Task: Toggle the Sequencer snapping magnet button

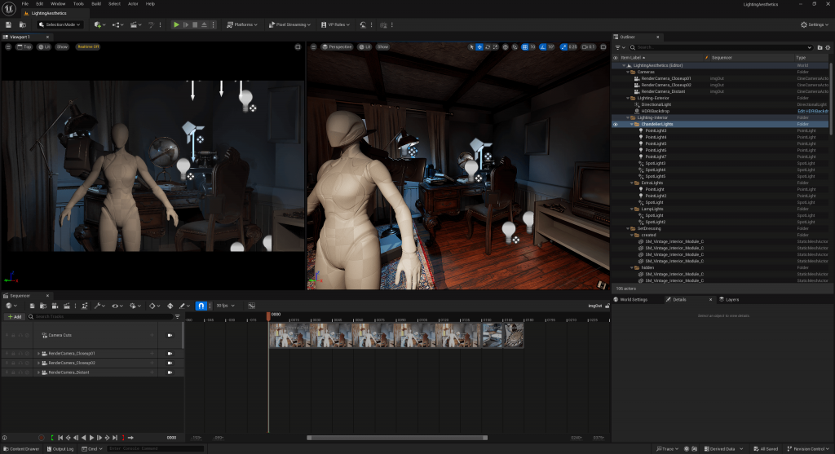Action: point(201,306)
